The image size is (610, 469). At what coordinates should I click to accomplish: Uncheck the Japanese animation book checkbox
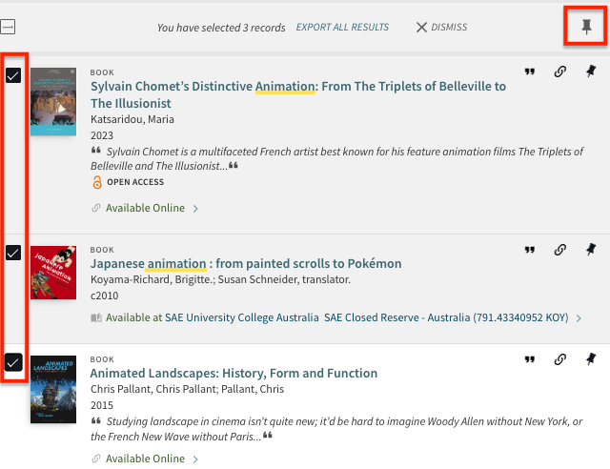pyautogui.click(x=13, y=253)
